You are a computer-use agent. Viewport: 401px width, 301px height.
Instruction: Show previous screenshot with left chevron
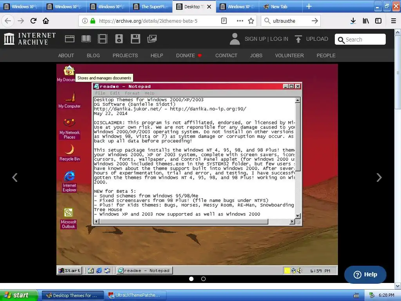point(15,178)
